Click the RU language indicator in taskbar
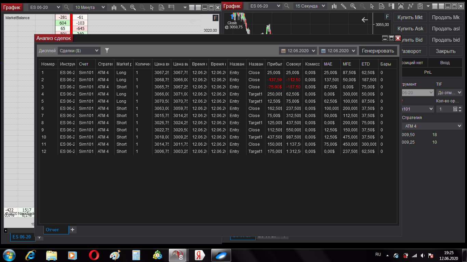Viewport: 467px width, 262px height. (378, 254)
